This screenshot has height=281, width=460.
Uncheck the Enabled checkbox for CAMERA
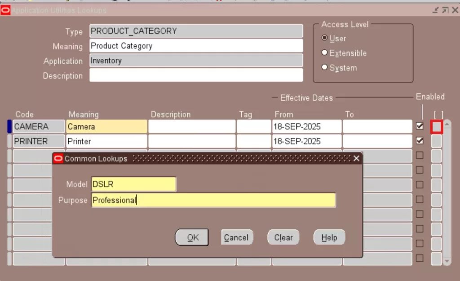coord(420,127)
